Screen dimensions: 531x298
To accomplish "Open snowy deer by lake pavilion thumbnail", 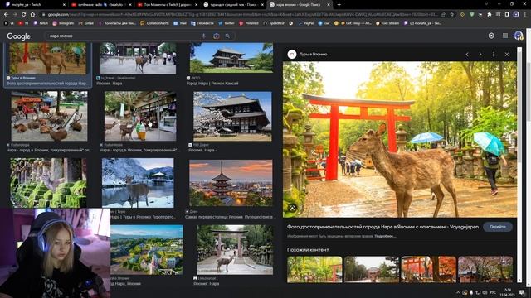I will pos(138,183).
